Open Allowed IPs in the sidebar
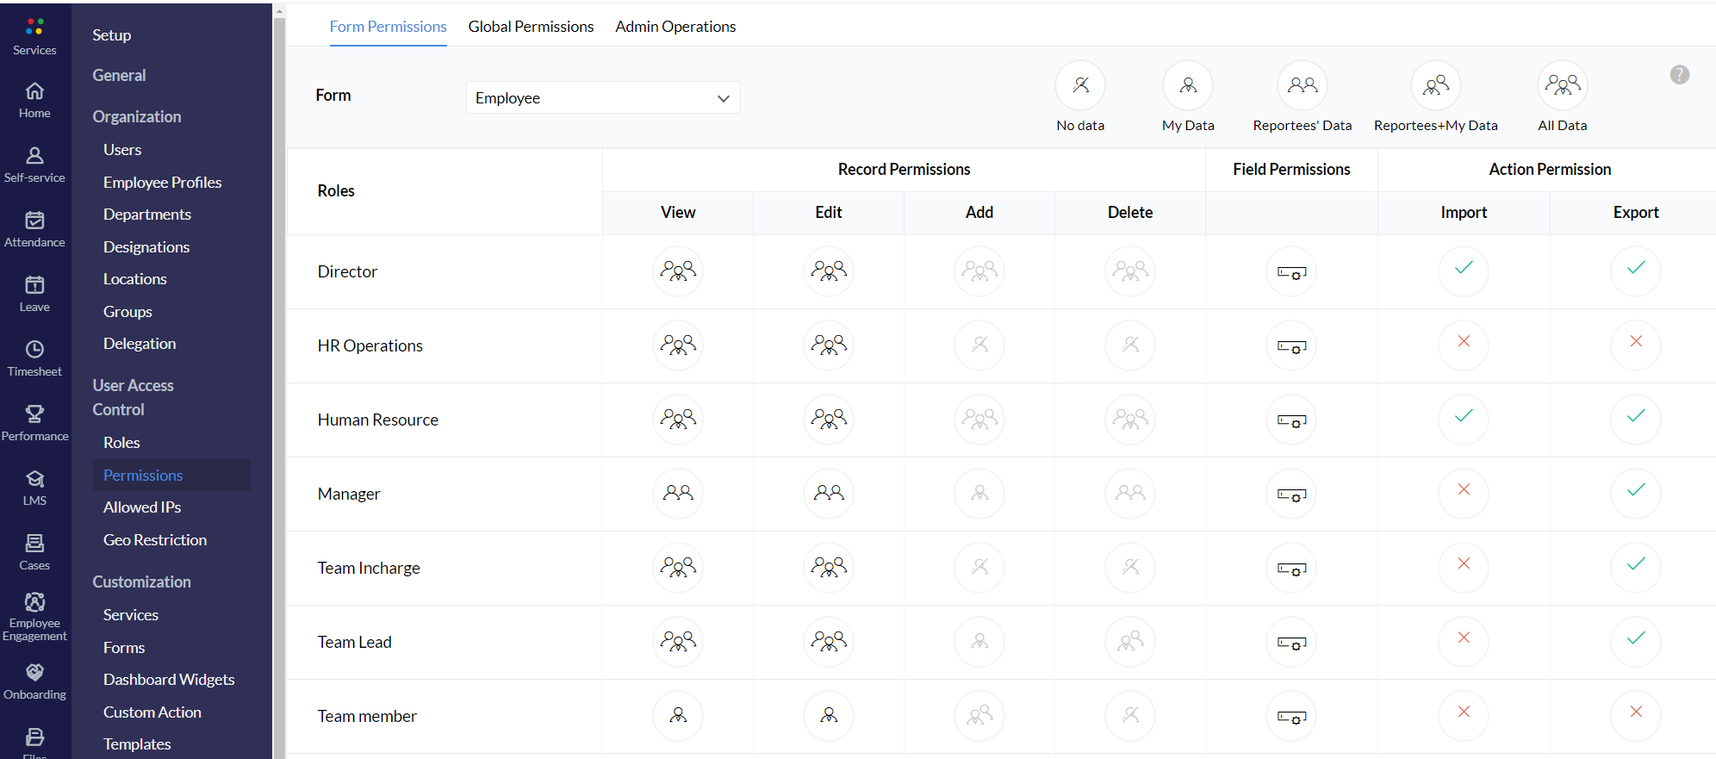The width and height of the screenshot is (1716, 759). pyautogui.click(x=142, y=507)
